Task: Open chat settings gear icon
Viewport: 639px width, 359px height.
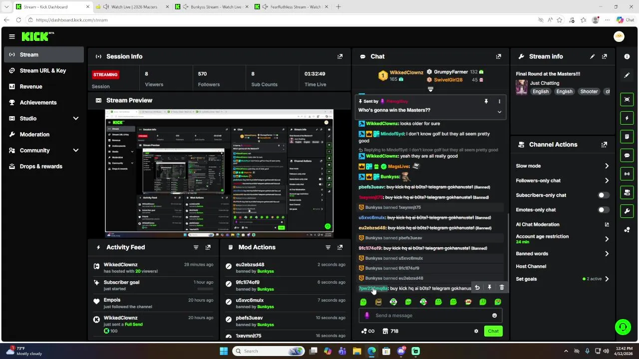Action: coord(476,331)
